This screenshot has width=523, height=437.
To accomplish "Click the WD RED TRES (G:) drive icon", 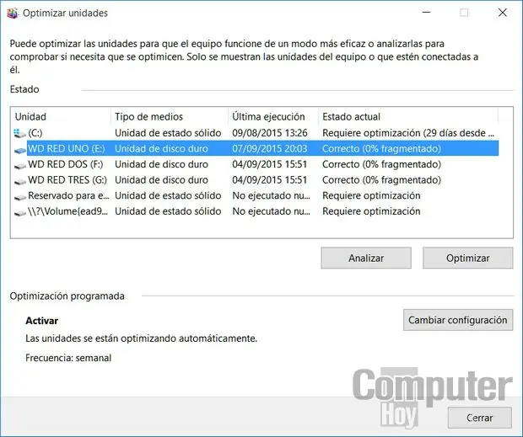I will point(20,181).
